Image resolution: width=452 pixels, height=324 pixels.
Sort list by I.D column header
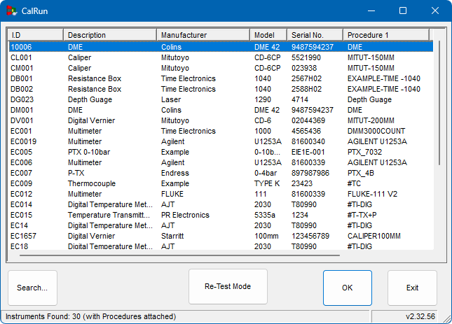(36, 35)
